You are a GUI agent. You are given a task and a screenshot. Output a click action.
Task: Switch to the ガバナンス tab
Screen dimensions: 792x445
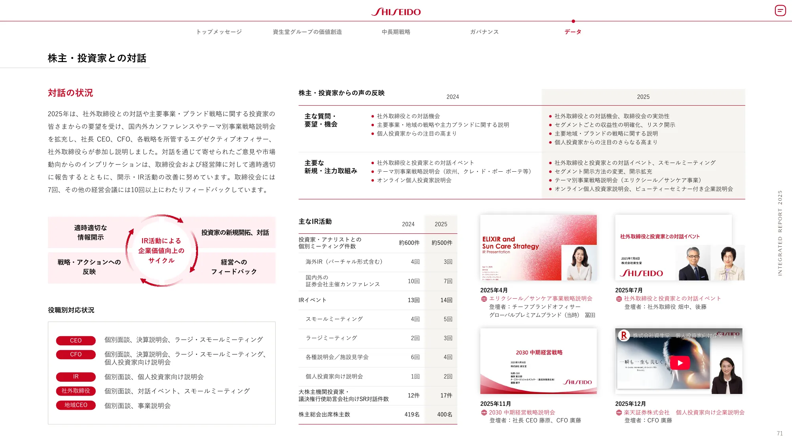pos(484,32)
